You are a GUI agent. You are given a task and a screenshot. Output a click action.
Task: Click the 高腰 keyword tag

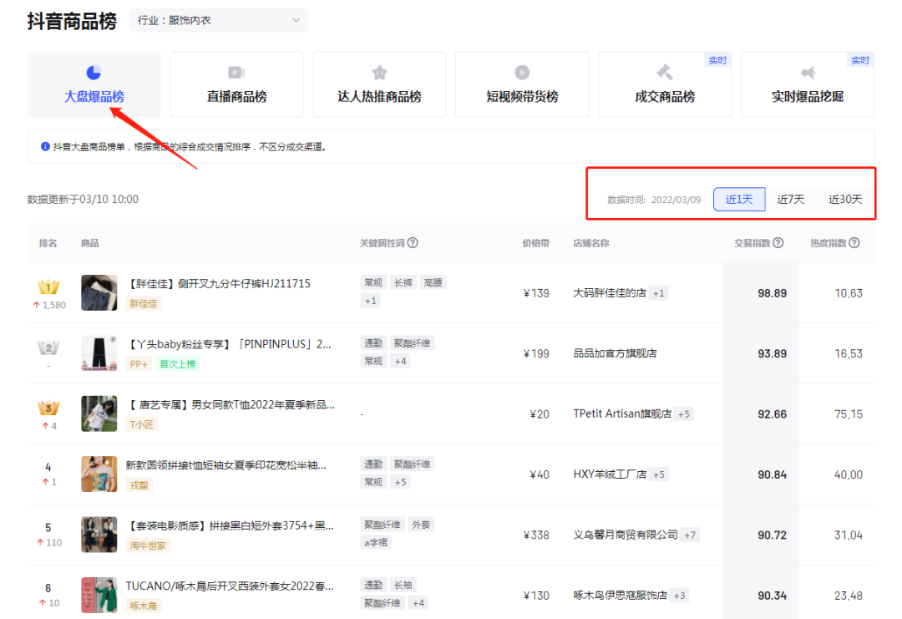[433, 282]
